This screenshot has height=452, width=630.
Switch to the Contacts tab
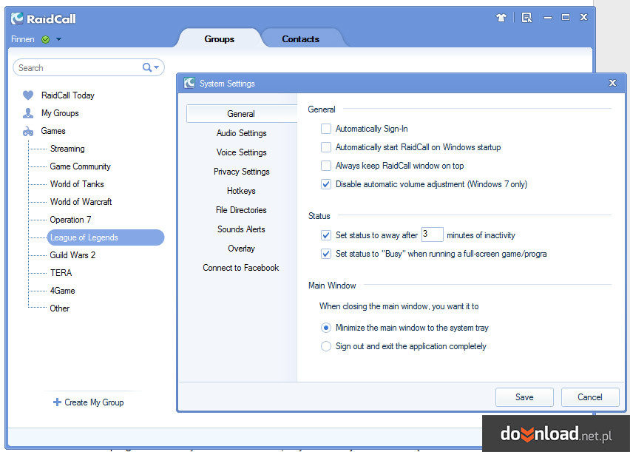(300, 39)
